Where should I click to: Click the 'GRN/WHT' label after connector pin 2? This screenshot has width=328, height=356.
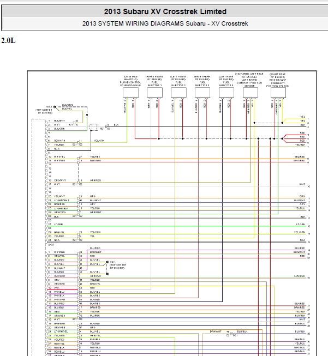coord(96,212)
